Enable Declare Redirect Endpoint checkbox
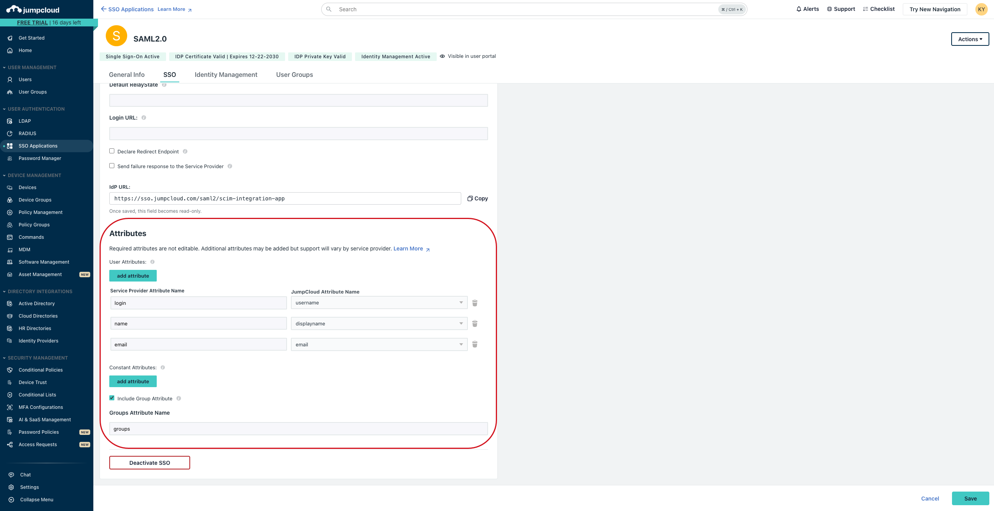 click(112, 151)
